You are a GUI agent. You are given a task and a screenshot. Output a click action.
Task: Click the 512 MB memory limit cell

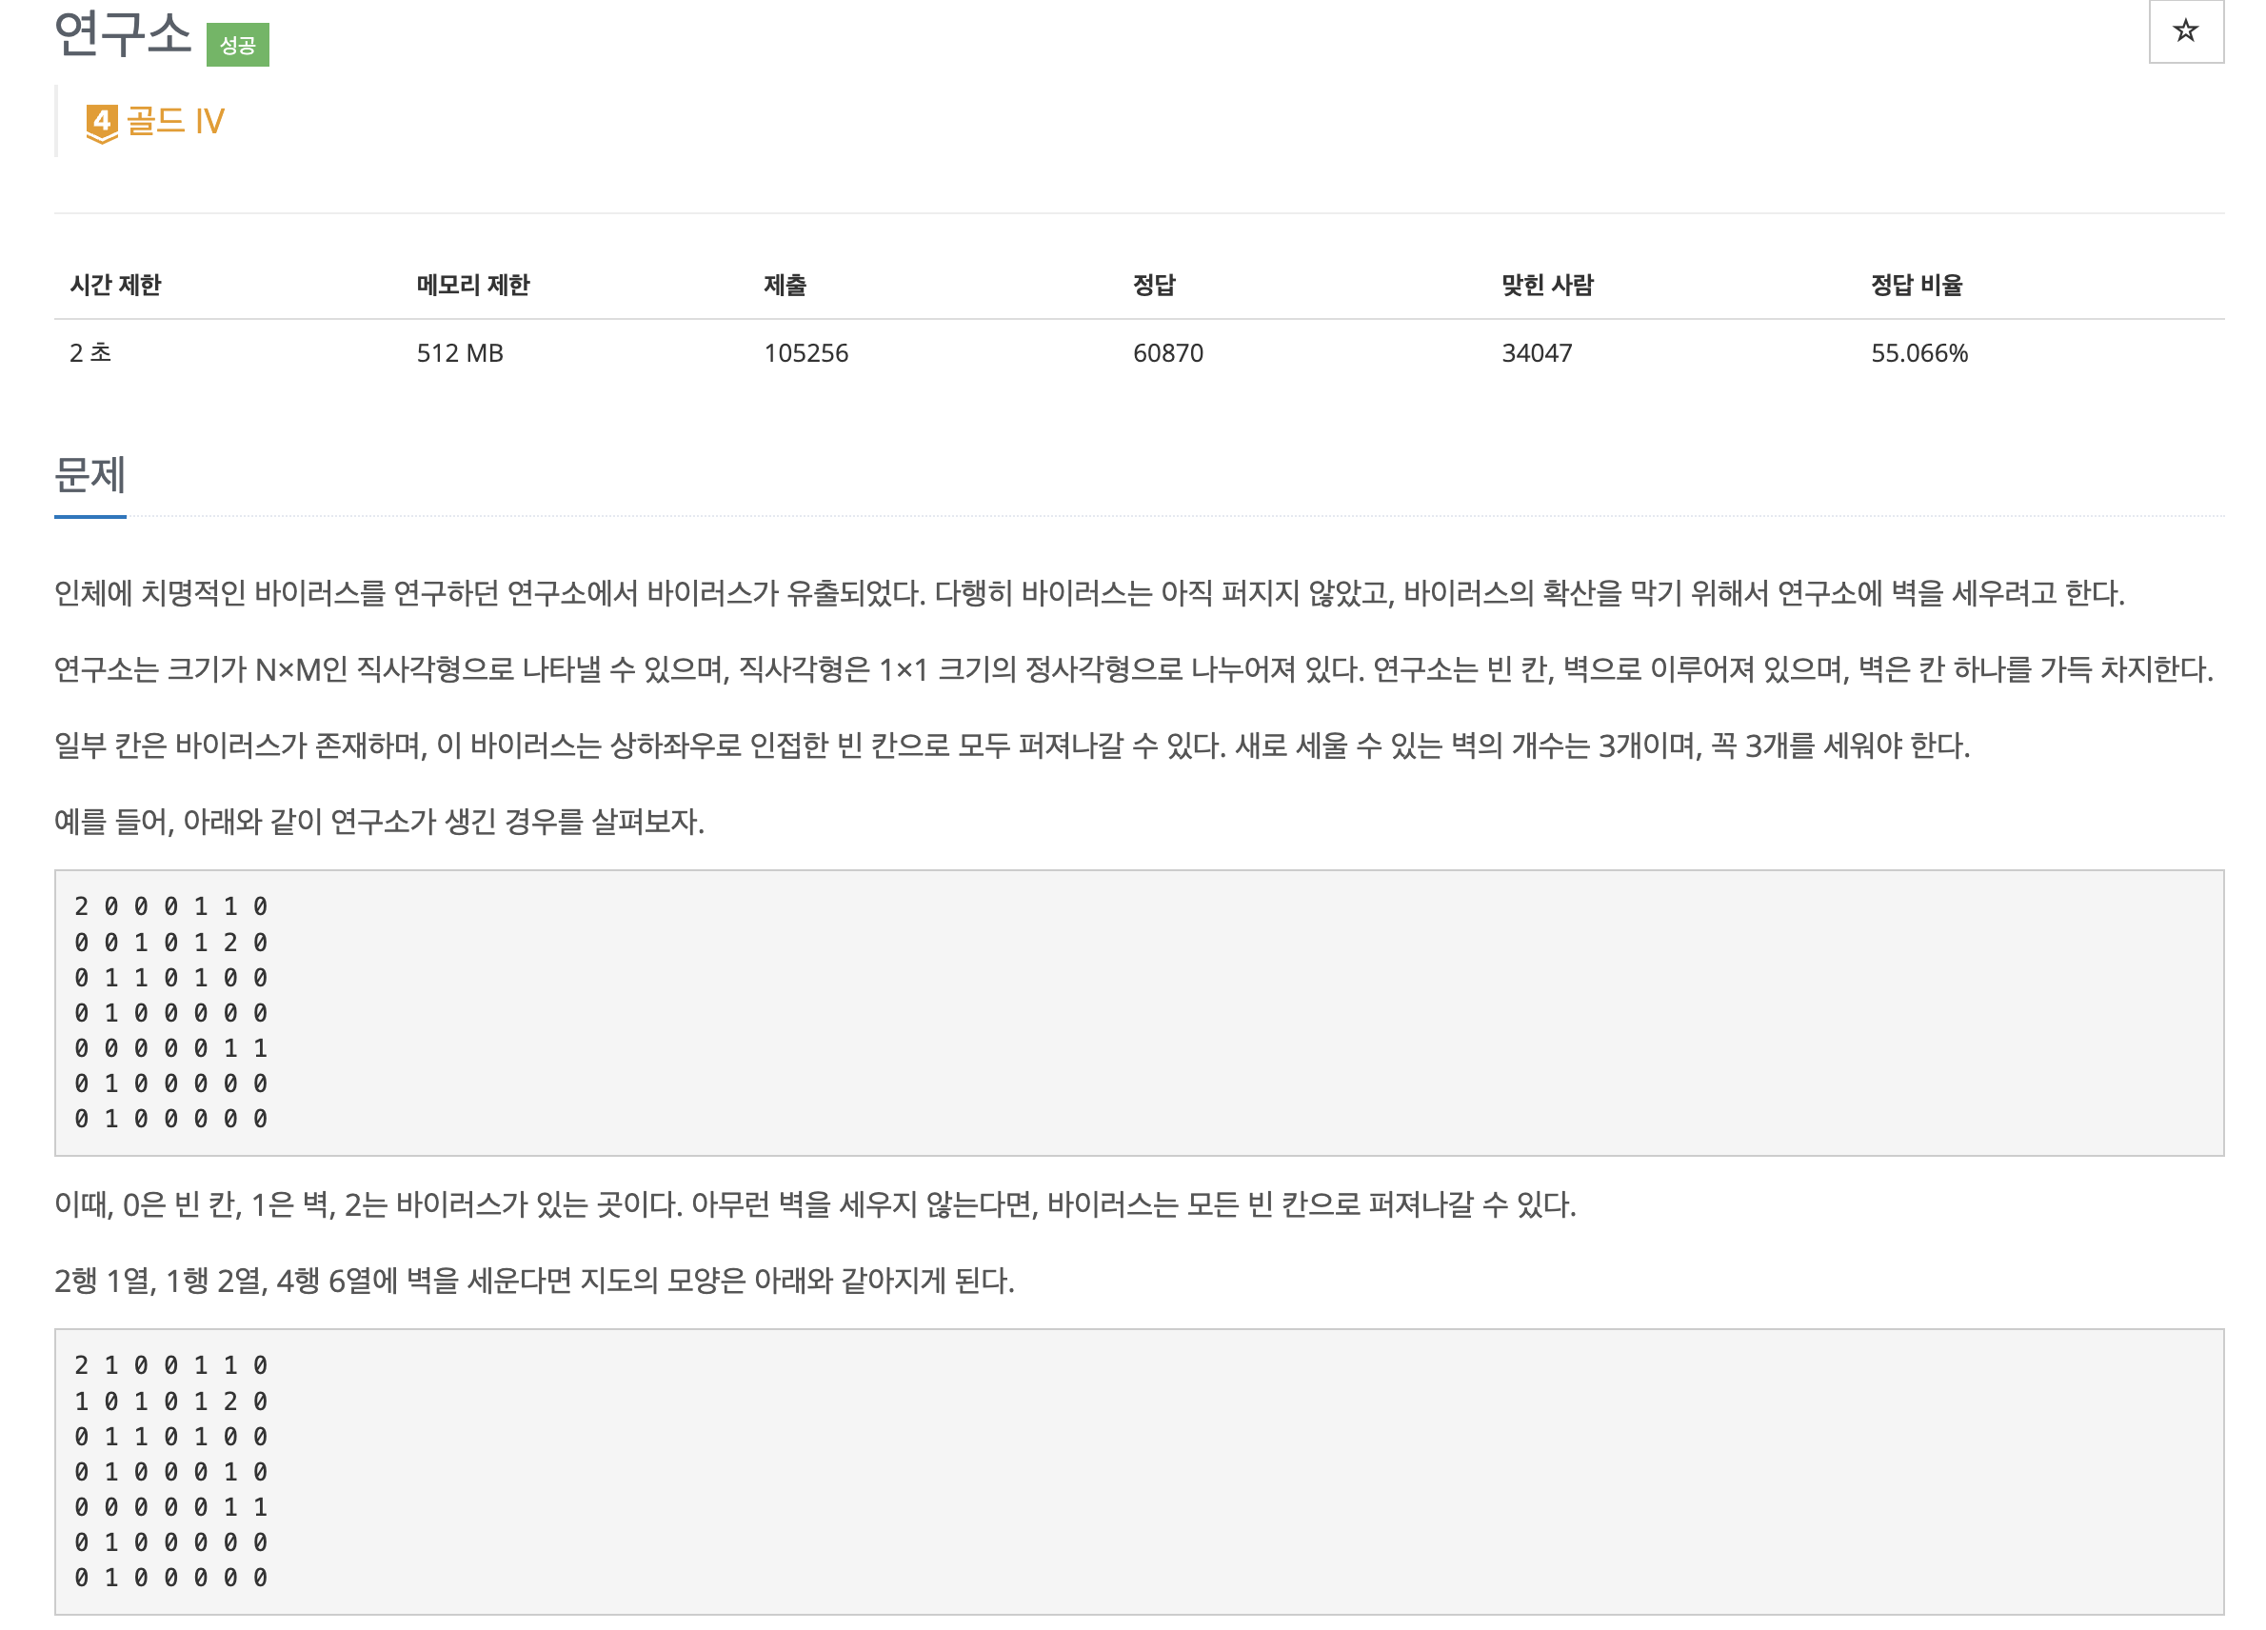click(461, 353)
